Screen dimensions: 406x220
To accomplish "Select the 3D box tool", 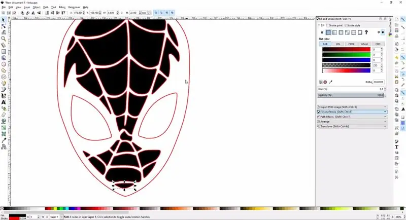I will [x=4, y=58].
